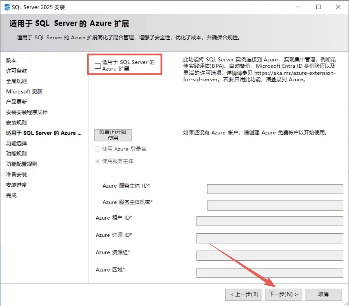Select the 'Use Azure login' radio button
349x306 pixels.
click(98, 149)
